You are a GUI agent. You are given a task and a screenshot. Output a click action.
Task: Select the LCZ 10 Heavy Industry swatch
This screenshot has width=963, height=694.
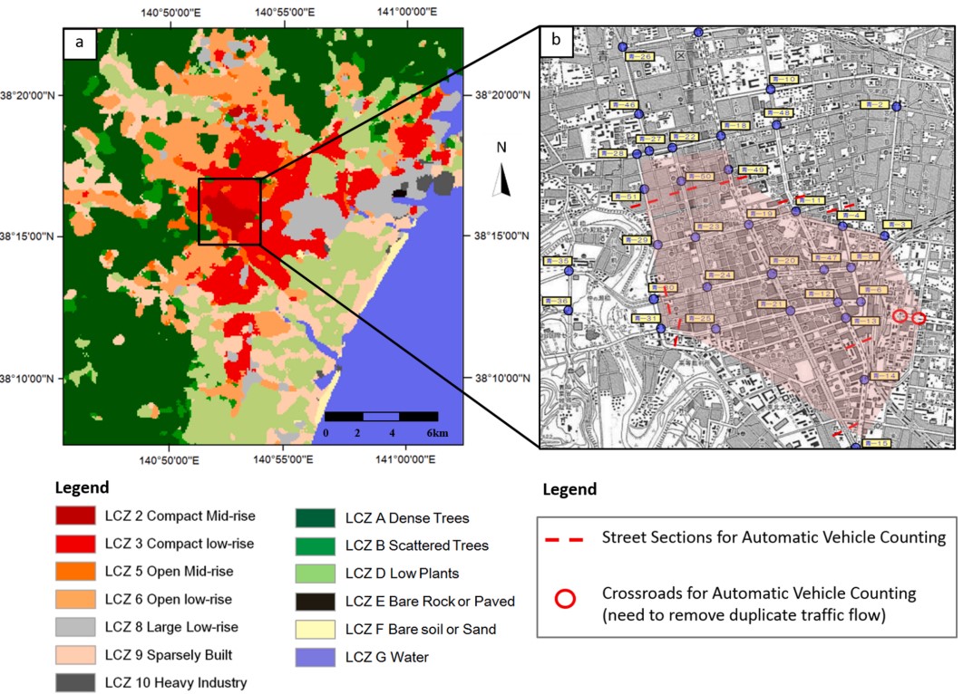coord(75,682)
